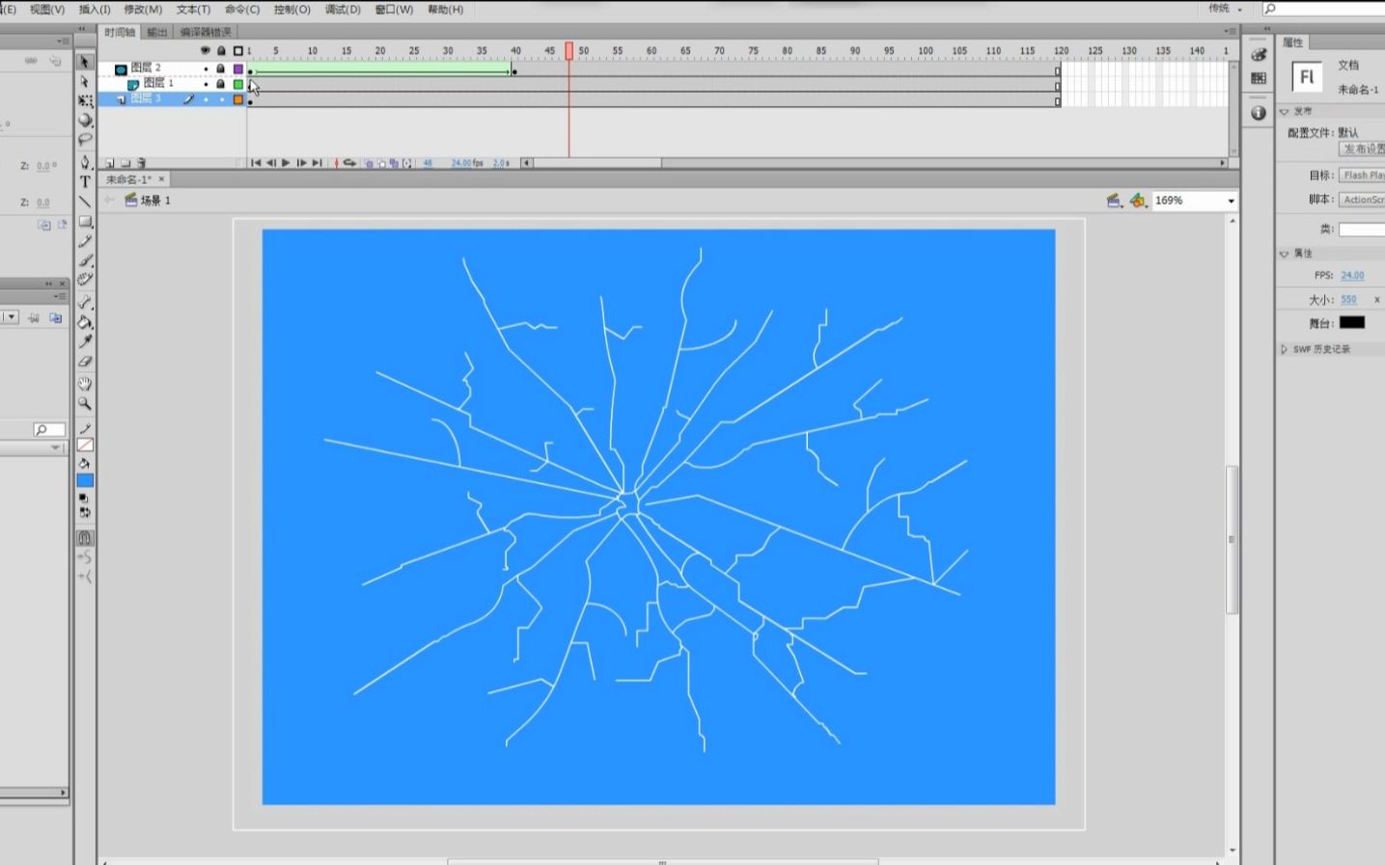Click the black and white reset icon
1385x865 pixels.
tap(85, 498)
